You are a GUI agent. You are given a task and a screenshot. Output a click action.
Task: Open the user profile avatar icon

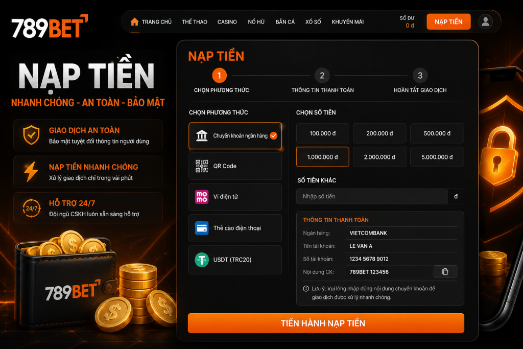click(485, 21)
